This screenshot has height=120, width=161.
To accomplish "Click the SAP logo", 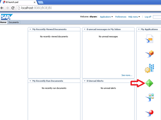I will (5, 17).
